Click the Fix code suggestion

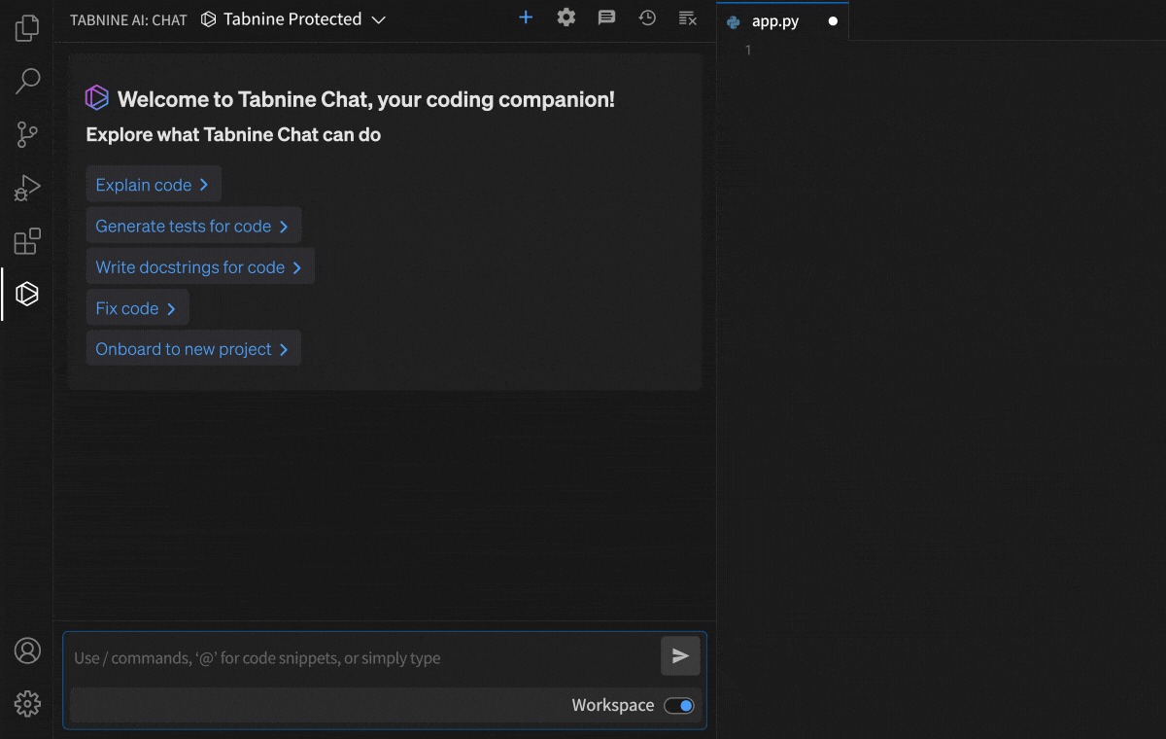tap(136, 308)
